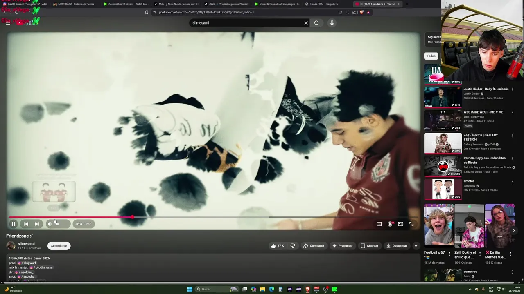Open options for Emotes video
524x294 pixels.
click(513, 182)
